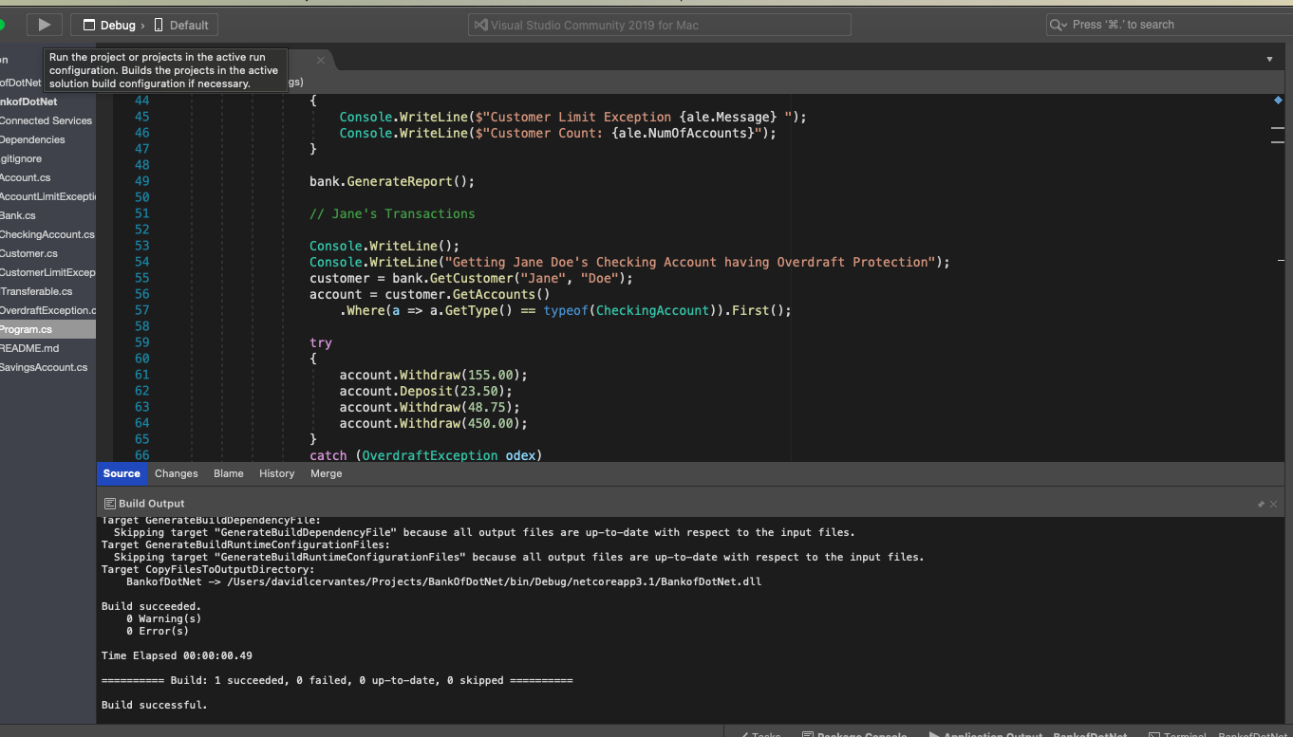
Task: Open Connected Services in the solution tree
Action: click(x=47, y=120)
